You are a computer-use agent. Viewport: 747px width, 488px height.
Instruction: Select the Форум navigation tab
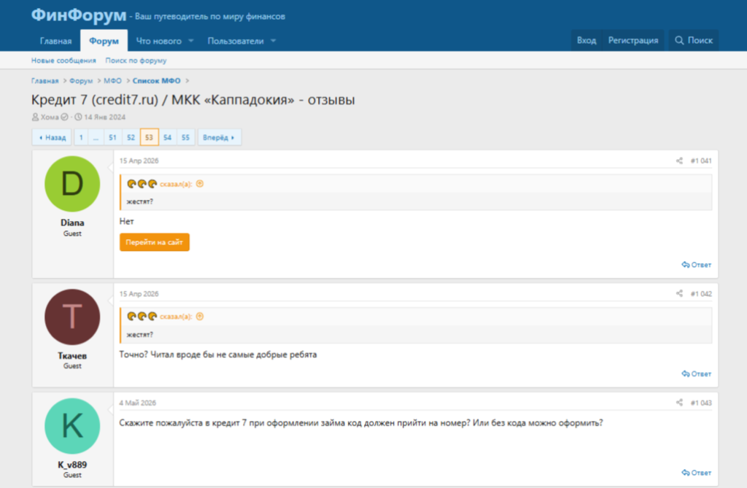pos(104,41)
